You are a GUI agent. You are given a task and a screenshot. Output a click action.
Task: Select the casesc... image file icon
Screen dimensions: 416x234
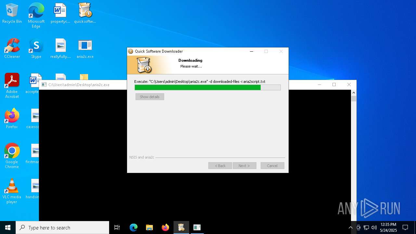pos(33,119)
